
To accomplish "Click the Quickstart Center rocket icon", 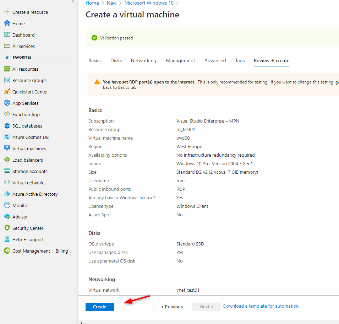I will (x=7, y=92).
